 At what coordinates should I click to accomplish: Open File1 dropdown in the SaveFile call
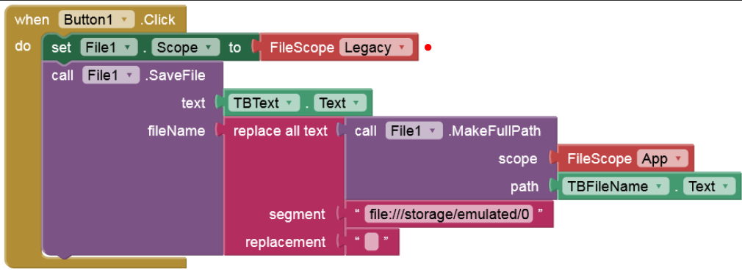pyautogui.click(x=111, y=75)
